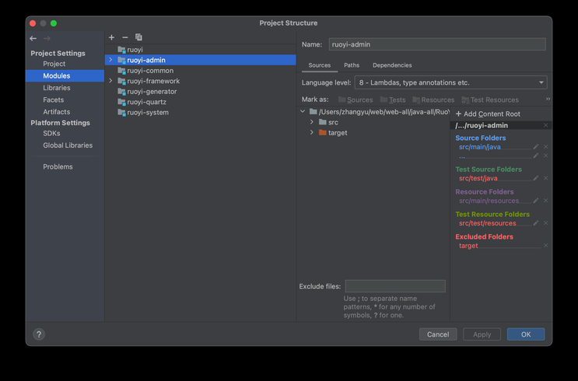Viewport: 578px width, 381px height.
Task: Switch to the Sources tab
Action: (x=319, y=65)
